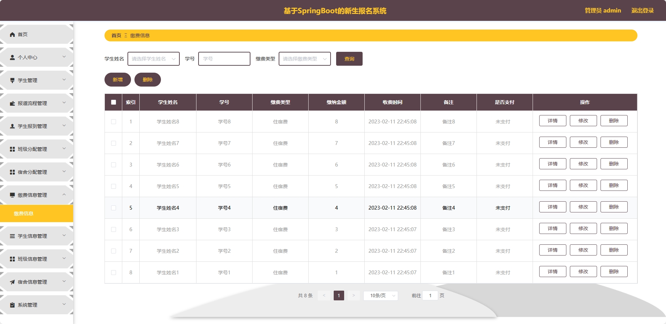Click 删除 for 学生姓名1 row

pyautogui.click(x=614, y=272)
